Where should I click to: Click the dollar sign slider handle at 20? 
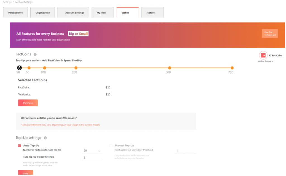click(x=19, y=68)
